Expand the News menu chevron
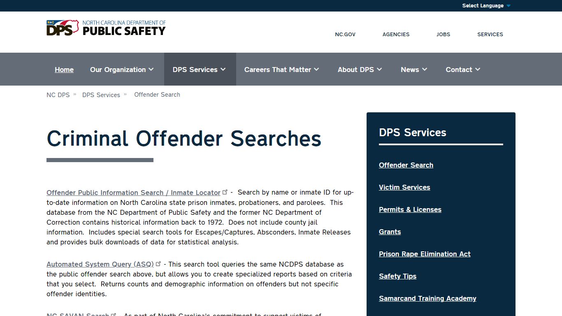Viewport: 562px width, 316px height. [425, 70]
